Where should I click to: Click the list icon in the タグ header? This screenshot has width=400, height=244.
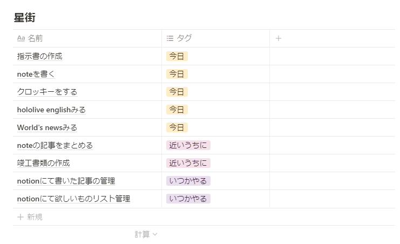coord(170,38)
